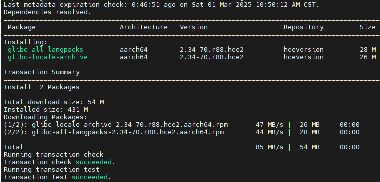Click the glibc-locale-archive package name
This screenshot has height=182, width=380.
tap(47, 57)
